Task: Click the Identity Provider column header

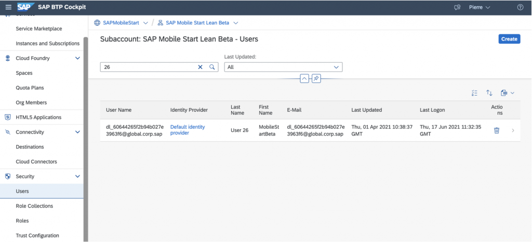Action: 189,110
